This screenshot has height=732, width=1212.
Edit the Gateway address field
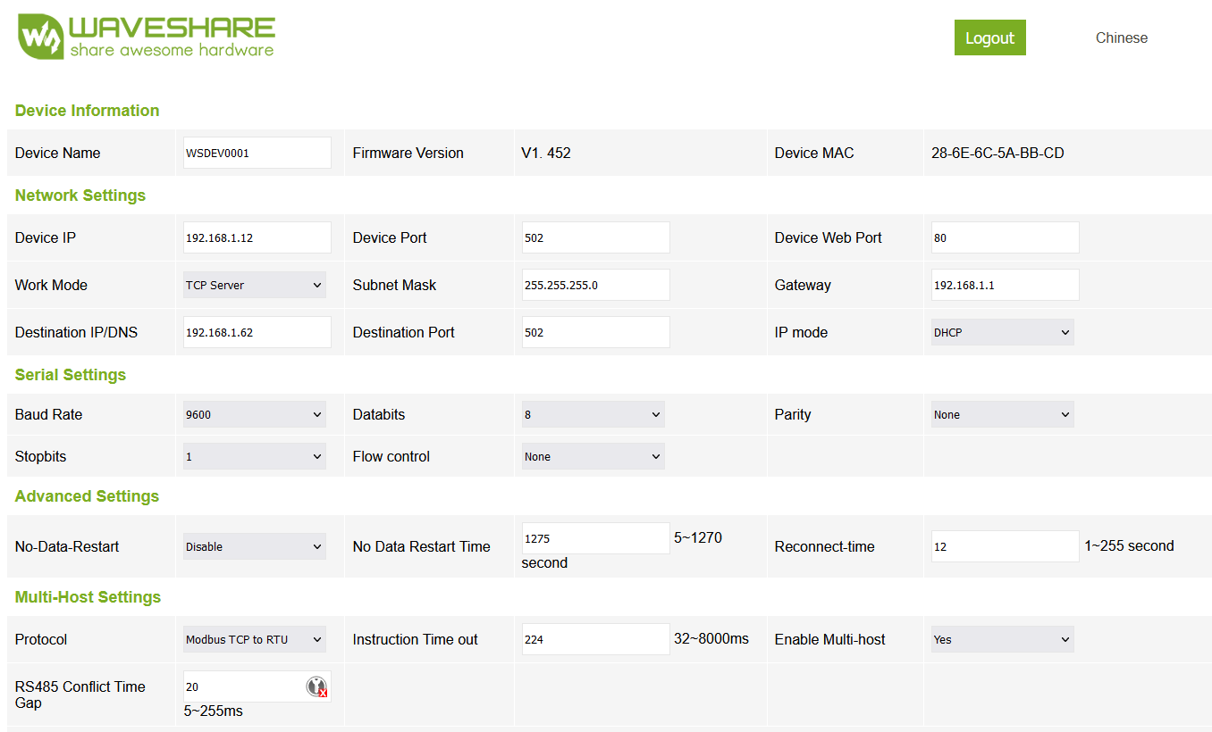pos(1006,285)
